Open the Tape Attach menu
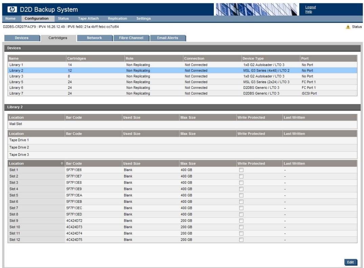Viewport: 364px width, 268px height. pyautogui.click(x=88, y=19)
